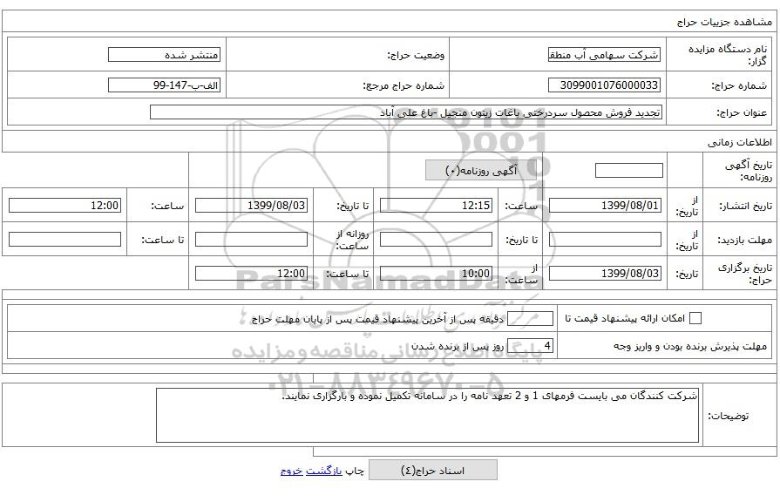Image resolution: width=780 pixels, height=502 pixels.
Task: Click the مهلت بازدید label
Action: tap(744, 240)
